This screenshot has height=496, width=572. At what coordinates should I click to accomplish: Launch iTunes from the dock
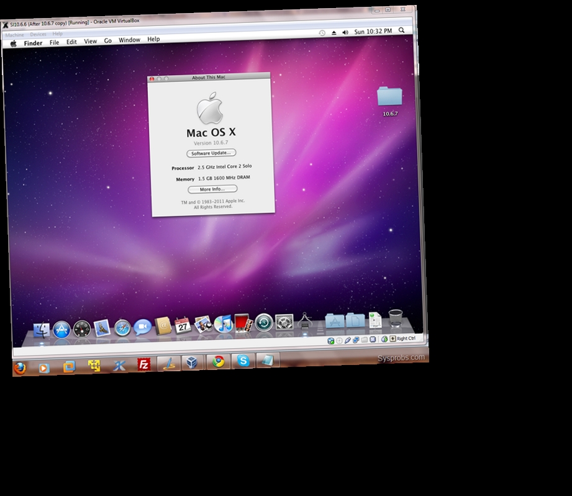click(x=223, y=324)
